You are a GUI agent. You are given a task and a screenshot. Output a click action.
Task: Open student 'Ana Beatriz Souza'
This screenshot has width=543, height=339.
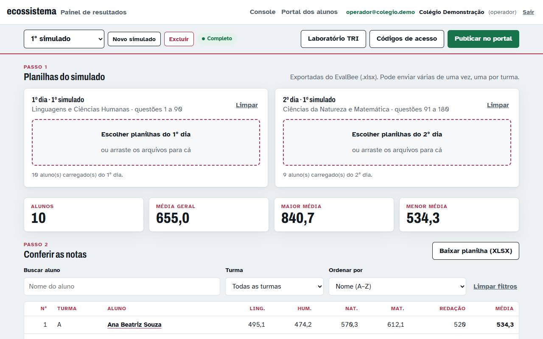click(134, 325)
